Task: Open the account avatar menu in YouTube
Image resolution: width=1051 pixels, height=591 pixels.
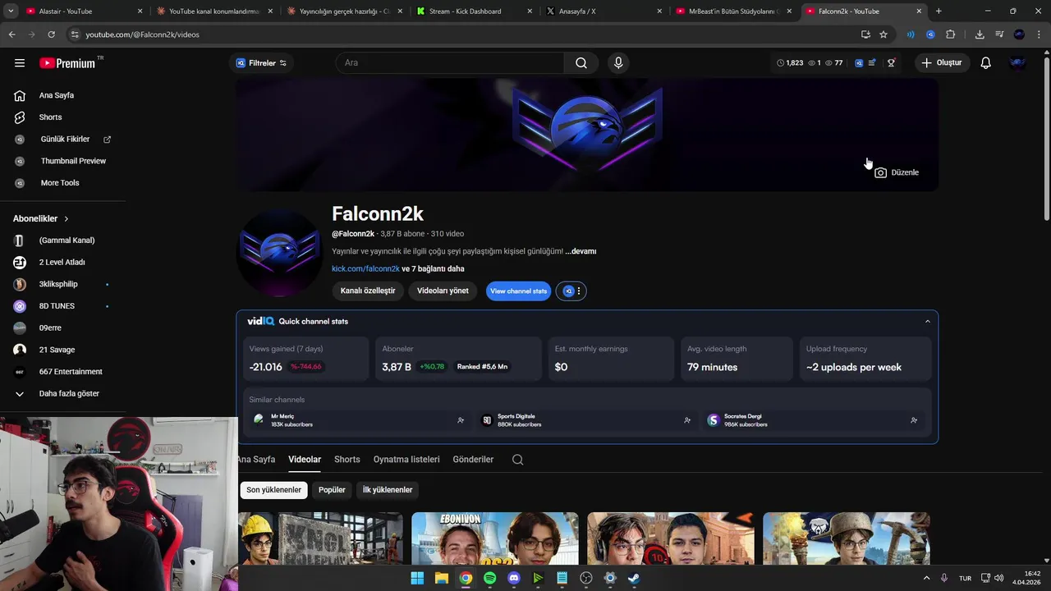Action: pos(1018,63)
